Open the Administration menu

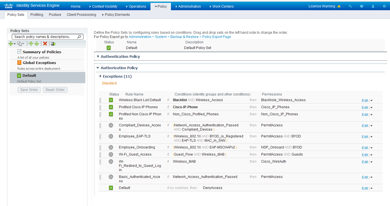(189, 6)
